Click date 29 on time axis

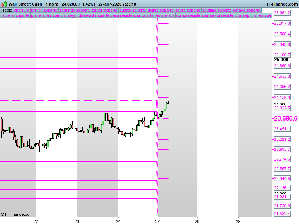(x=238, y=221)
